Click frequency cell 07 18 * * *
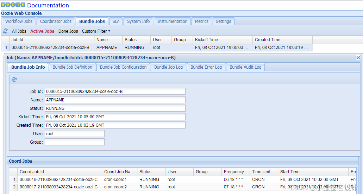This screenshot has height=194, width=363. click(236, 187)
